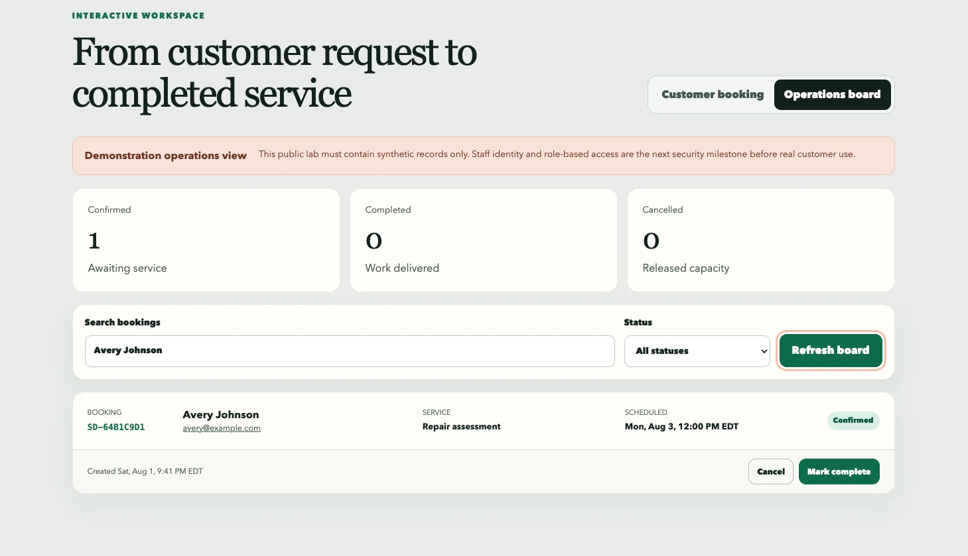This screenshot has width=968, height=556.
Task: Select the Cancelled released capacity card
Action: [x=761, y=240]
